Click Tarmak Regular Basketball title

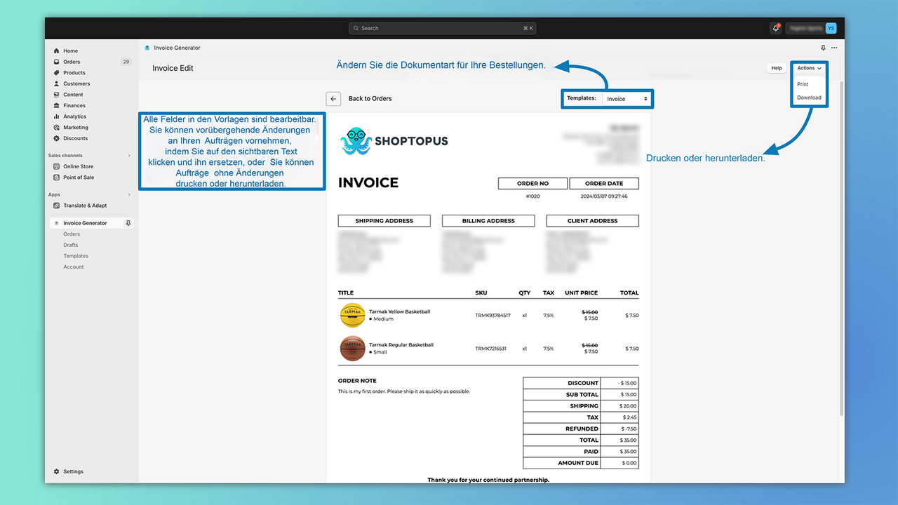click(x=401, y=345)
